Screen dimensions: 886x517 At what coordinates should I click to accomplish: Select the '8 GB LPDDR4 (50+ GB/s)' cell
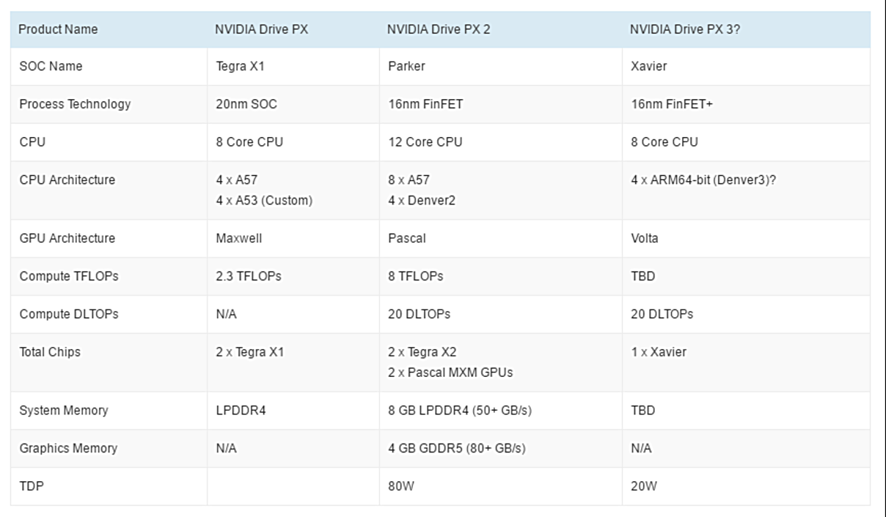pyautogui.click(x=460, y=411)
